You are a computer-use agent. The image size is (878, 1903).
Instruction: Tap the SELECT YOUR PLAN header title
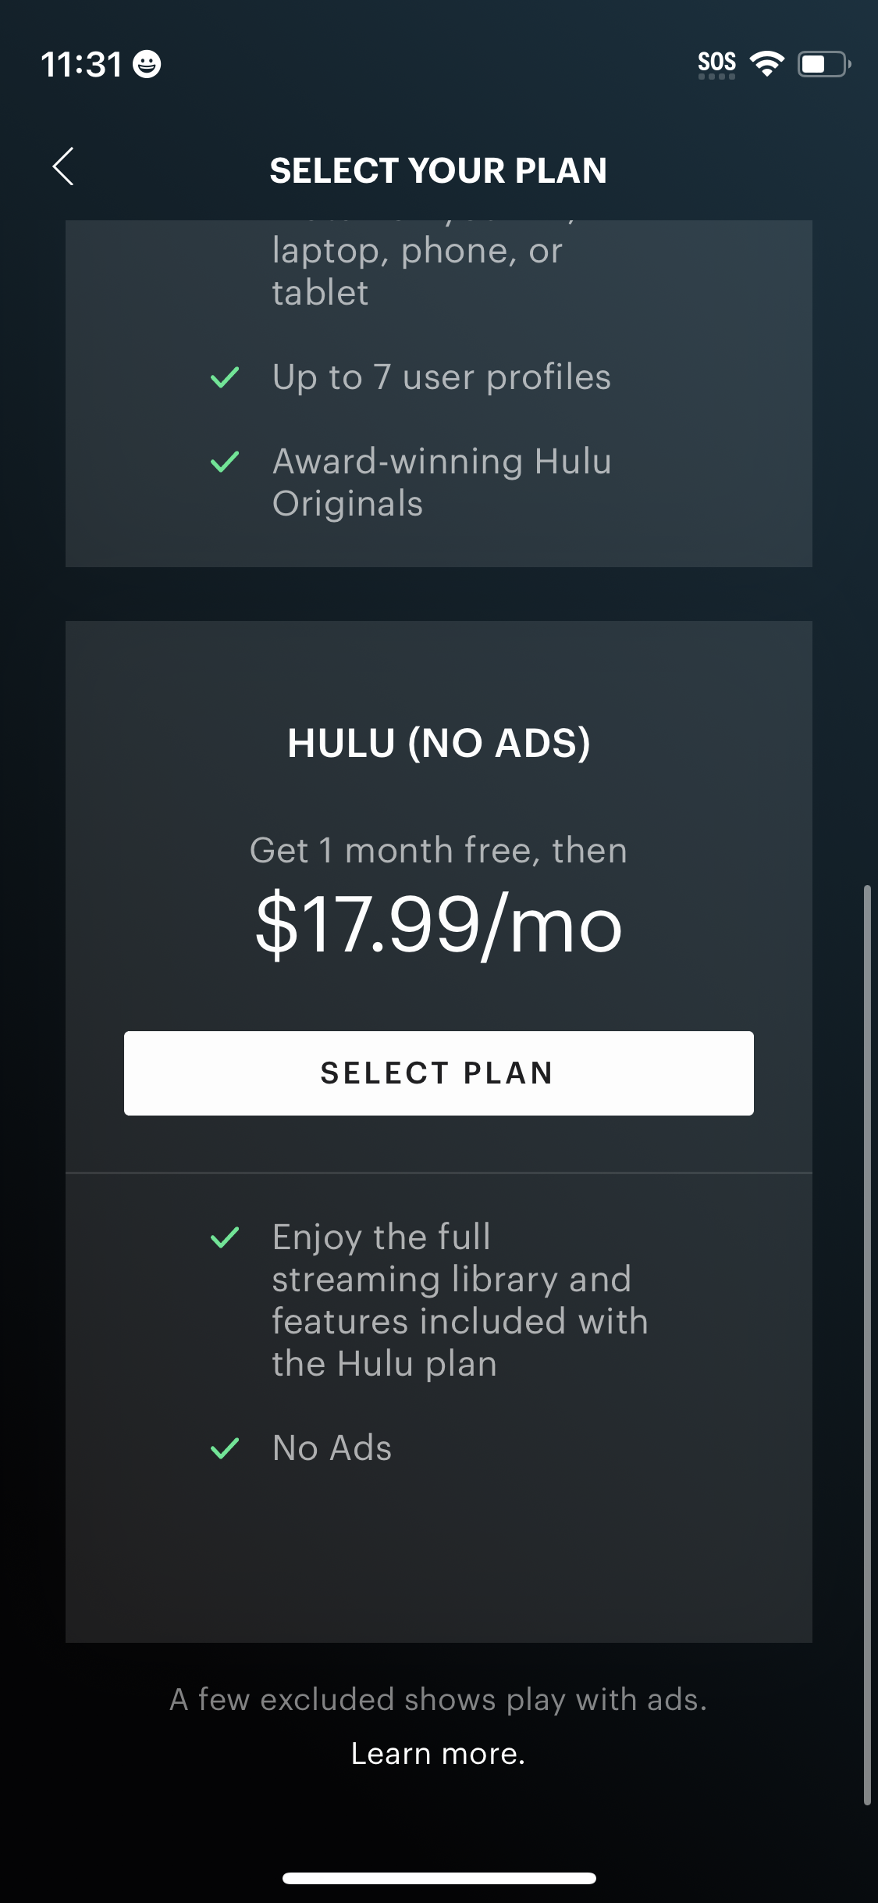tap(439, 170)
